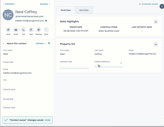Open the pharmatechassociates.com company link
The image size is (164, 127).
[29, 16]
